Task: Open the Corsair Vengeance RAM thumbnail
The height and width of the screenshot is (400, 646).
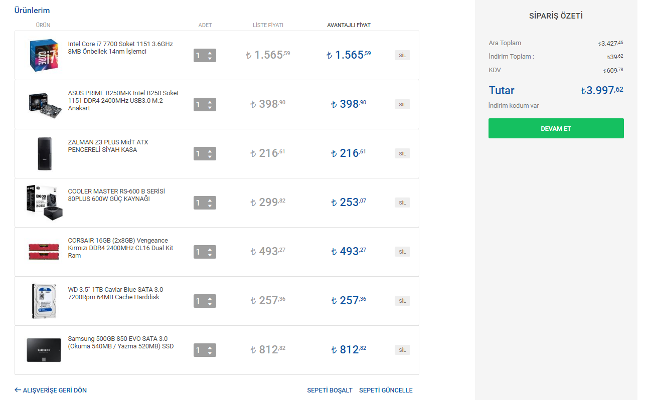Action: 44,252
